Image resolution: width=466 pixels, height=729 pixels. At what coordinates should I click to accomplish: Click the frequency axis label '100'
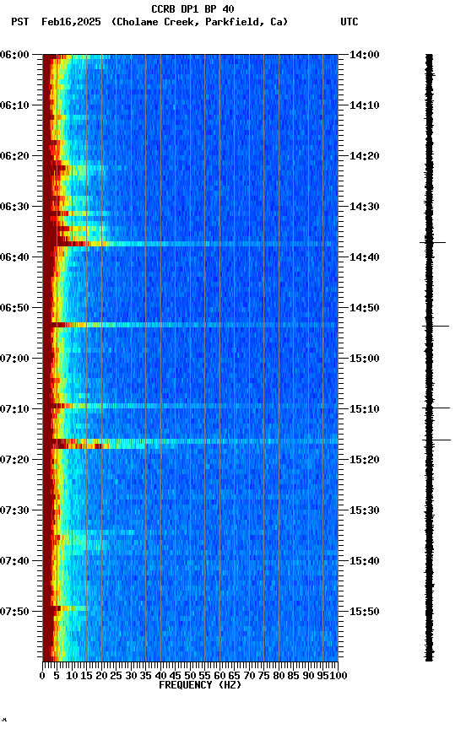(339, 676)
